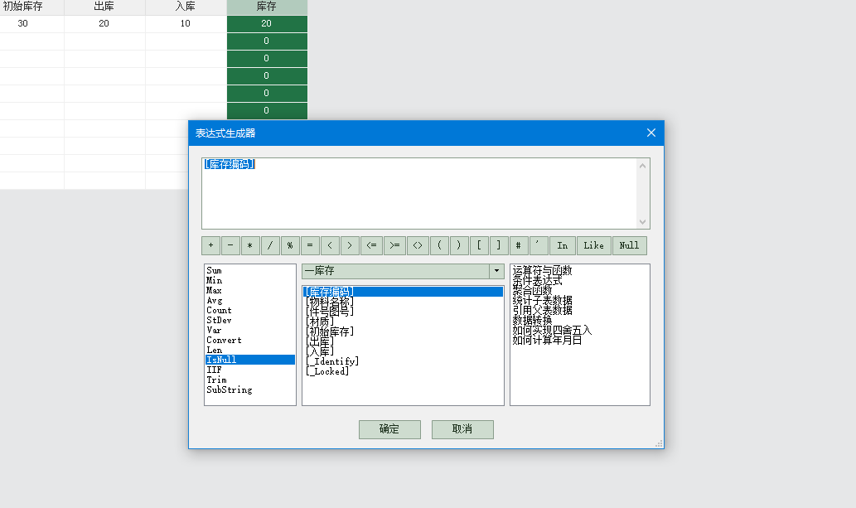Select the [_Locked] field entry

(327, 371)
